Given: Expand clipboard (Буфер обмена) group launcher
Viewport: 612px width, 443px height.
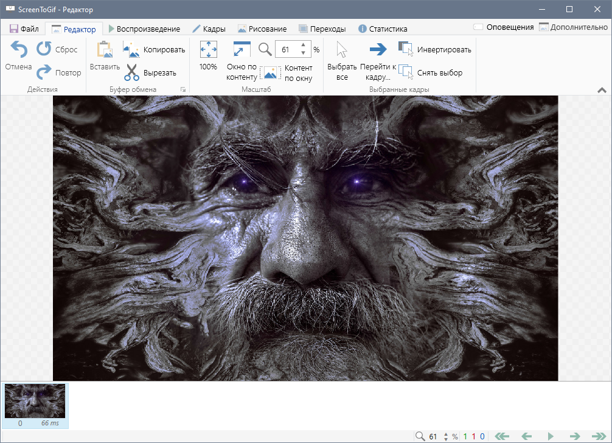Looking at the screenshot, I should point(183,90).
